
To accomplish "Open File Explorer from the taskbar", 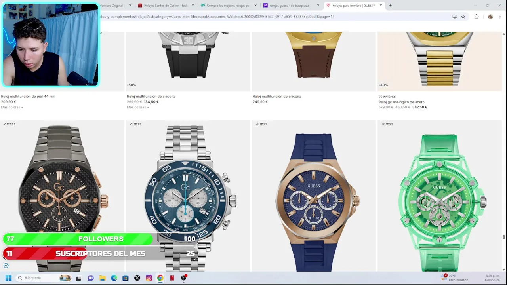I will point(102,278).
